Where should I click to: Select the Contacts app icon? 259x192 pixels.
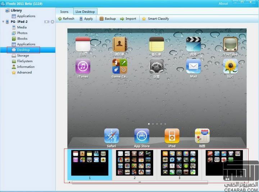click(x=119, y=45)
